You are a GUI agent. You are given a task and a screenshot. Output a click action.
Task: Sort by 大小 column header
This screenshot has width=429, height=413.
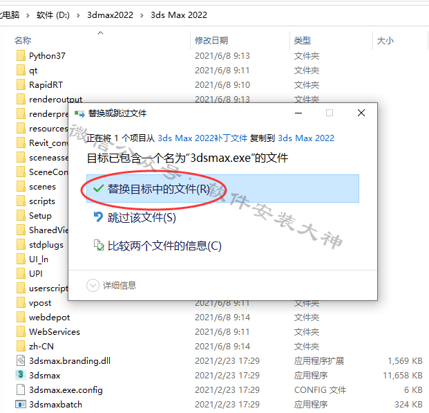(385, 41)
